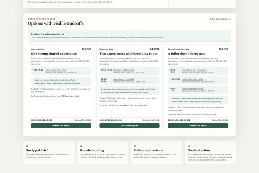Click 'Ceiling 300.00 USD' label

coord(151,120)
